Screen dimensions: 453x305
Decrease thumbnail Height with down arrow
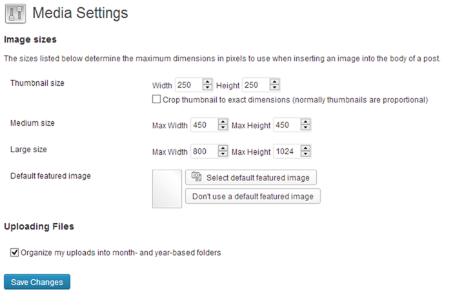point(274,88)
